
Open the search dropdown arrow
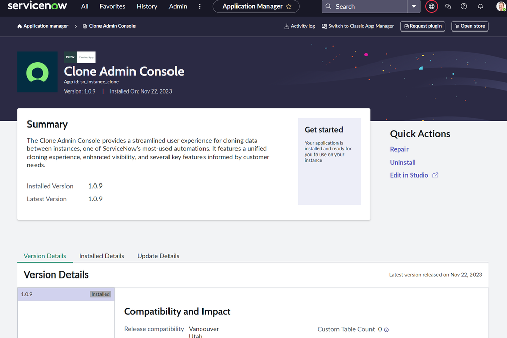414,6
